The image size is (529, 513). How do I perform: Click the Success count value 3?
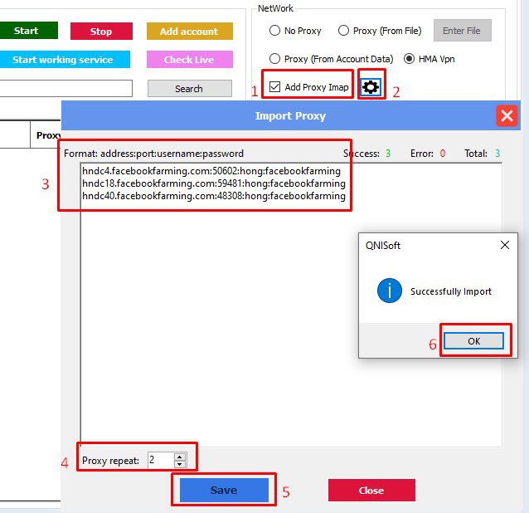388,154
